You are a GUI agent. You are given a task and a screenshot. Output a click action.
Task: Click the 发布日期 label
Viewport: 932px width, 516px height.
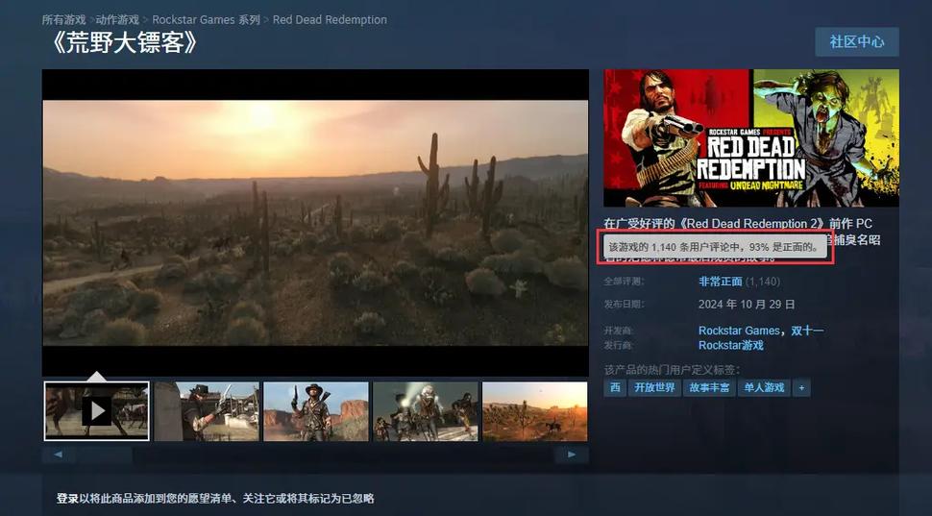pos(625,305)
